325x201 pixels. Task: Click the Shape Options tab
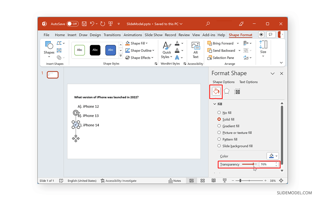point(224,82)
